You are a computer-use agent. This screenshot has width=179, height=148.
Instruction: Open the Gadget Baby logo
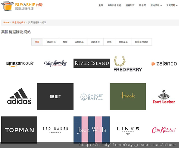[x=92, y=97]
